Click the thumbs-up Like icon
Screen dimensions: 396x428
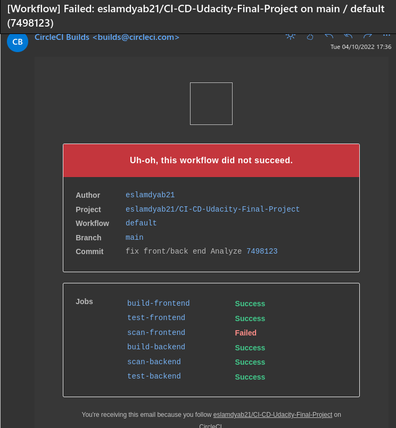[310, 37]
